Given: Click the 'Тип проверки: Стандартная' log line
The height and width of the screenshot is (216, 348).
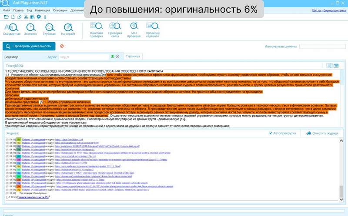Looking at the screenshot, I should click(x=33, y=193).
